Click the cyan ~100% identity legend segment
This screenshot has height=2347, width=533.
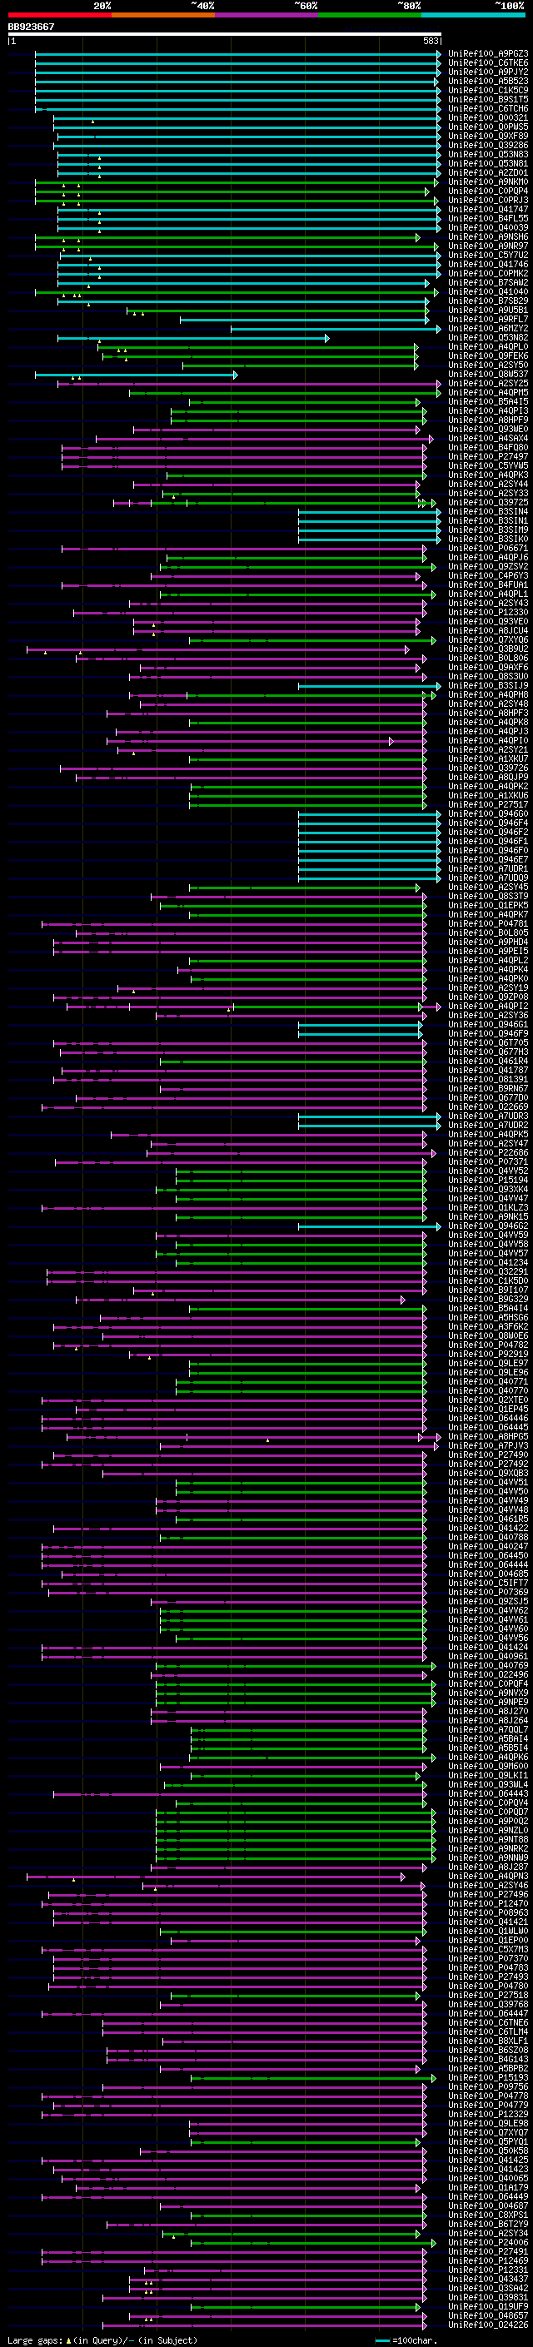tap(473, 15)
